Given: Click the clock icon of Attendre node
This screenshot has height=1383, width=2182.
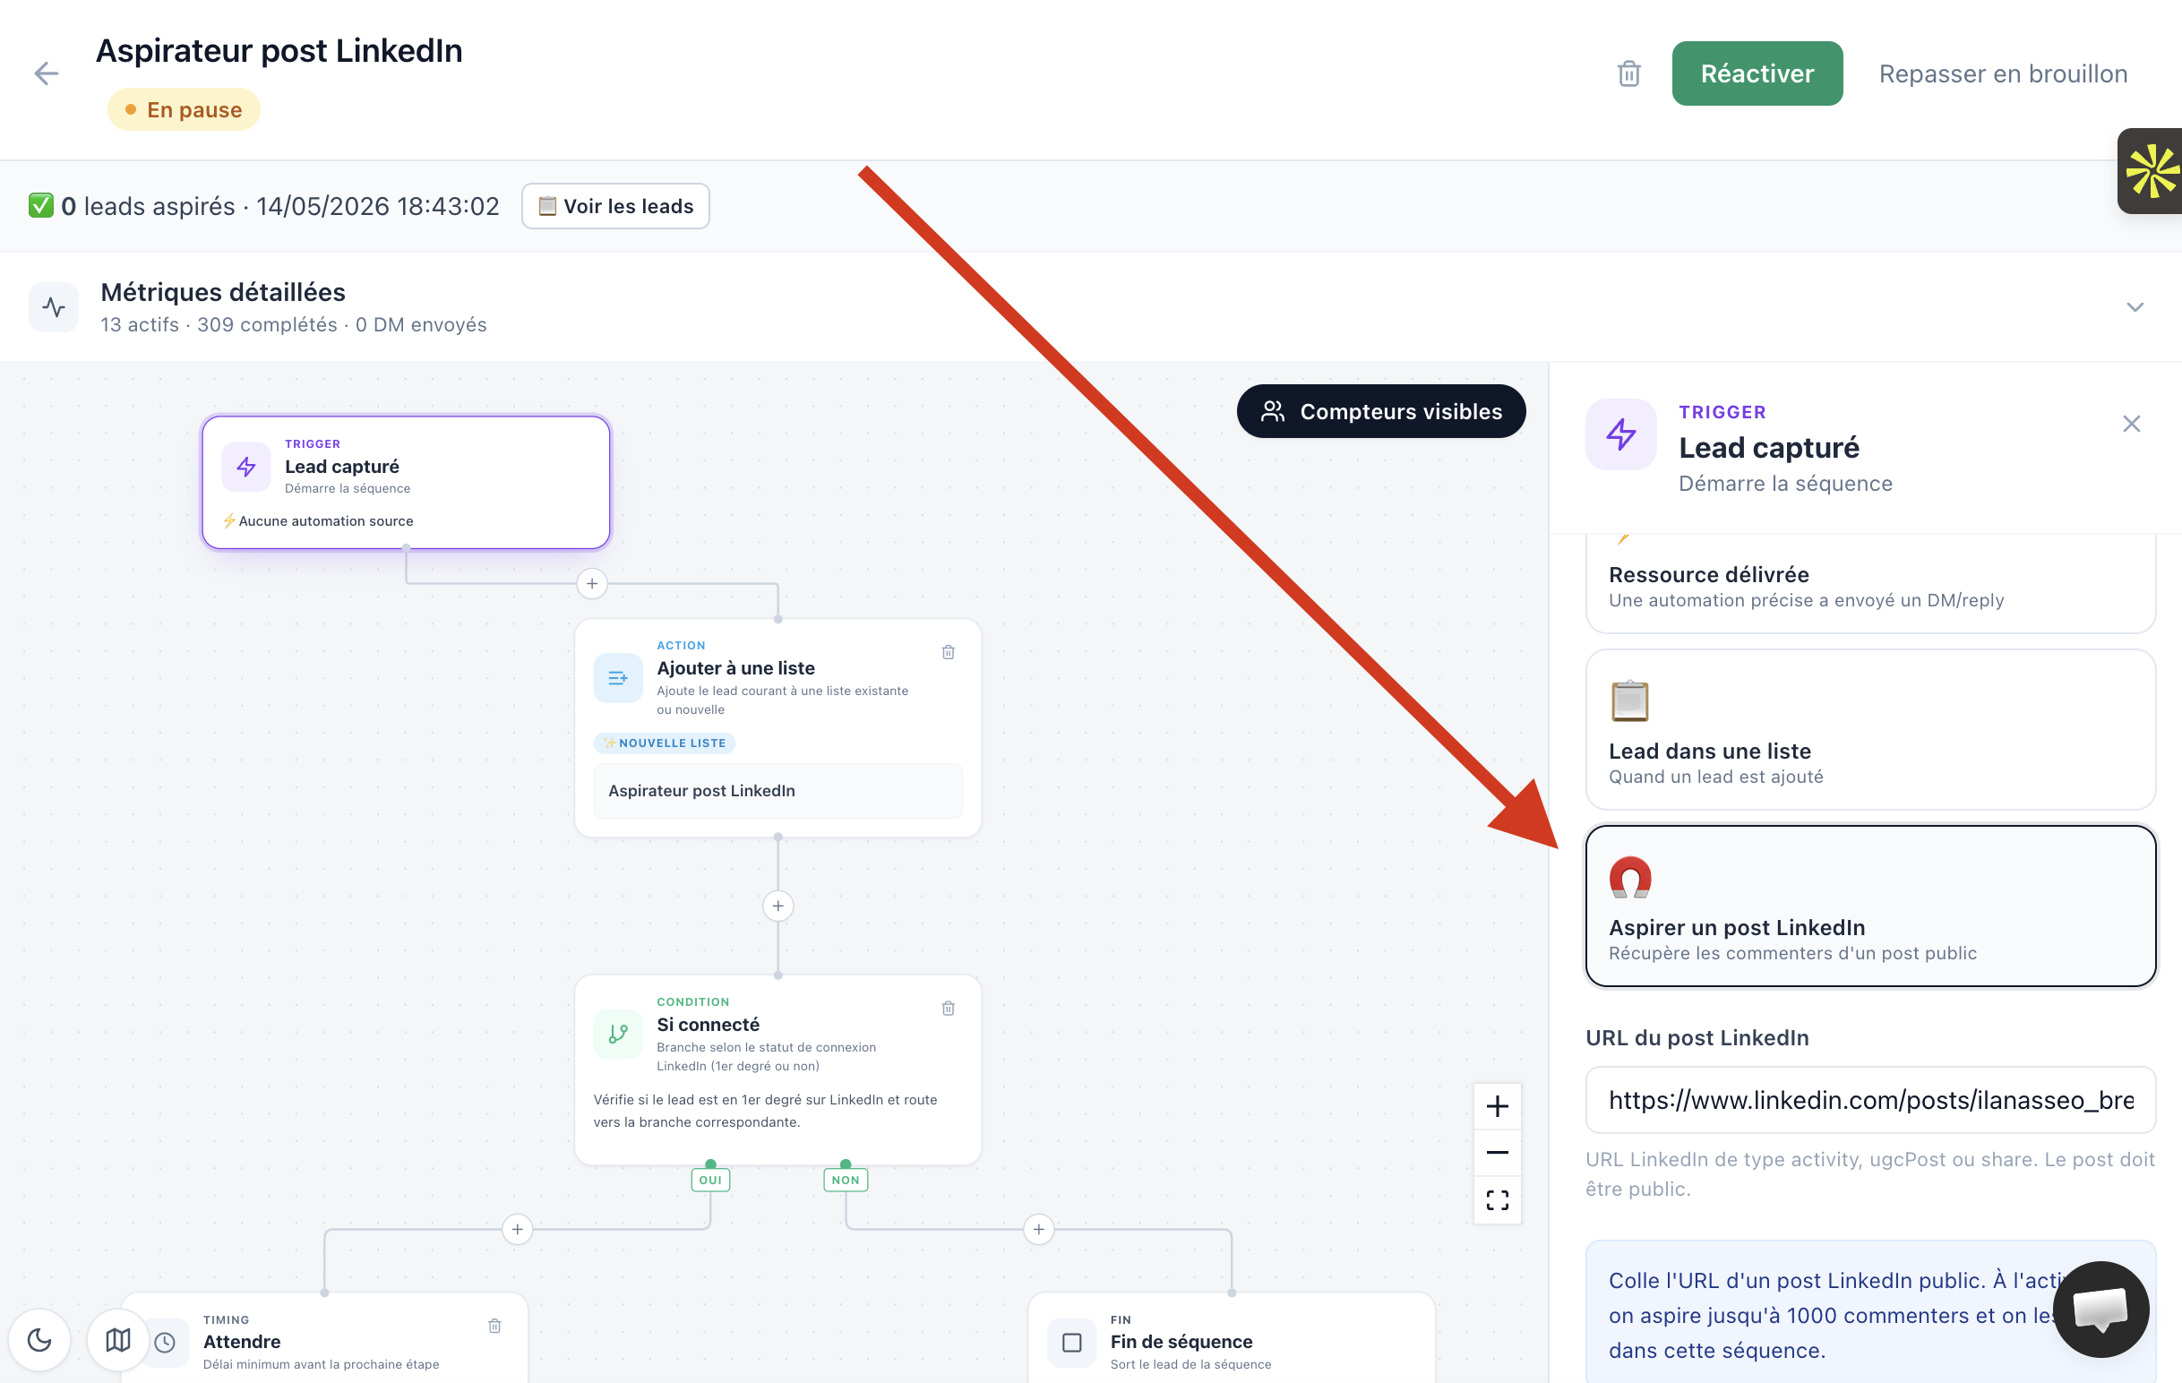Looking at the screenshot, I should [165, 1342].
